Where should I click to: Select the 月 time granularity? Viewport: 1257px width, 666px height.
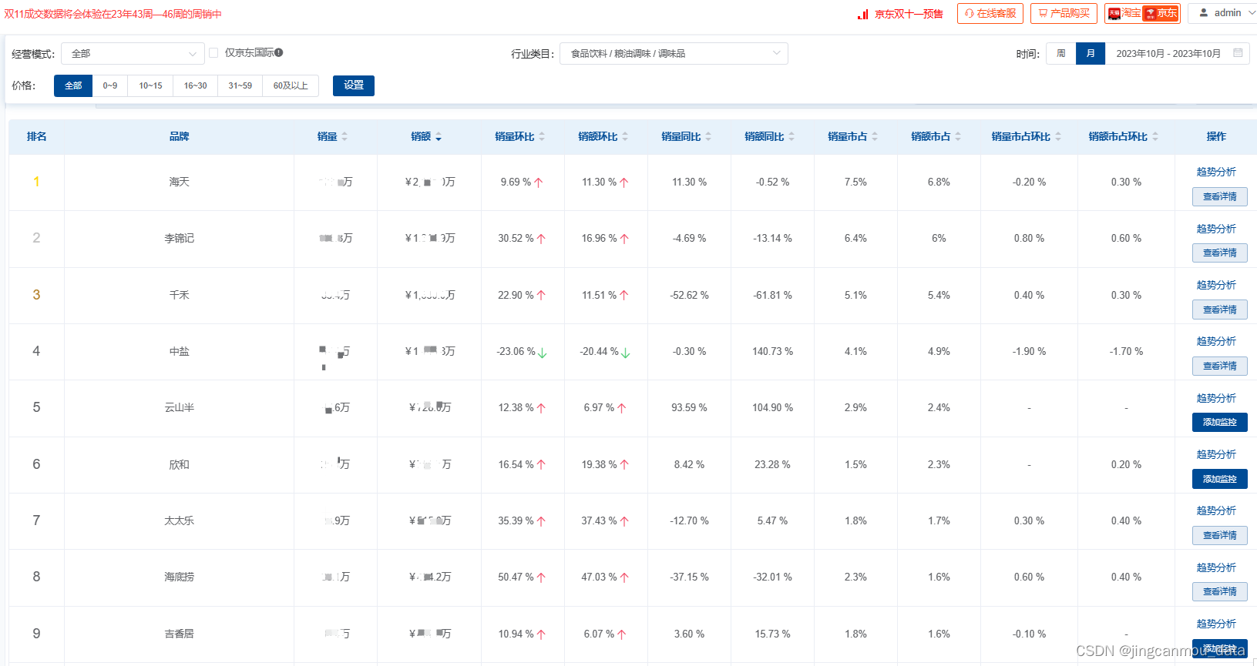tap(1091, 53)
